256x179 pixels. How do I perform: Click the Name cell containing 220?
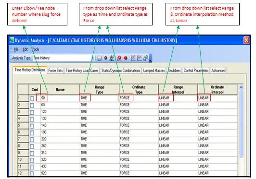click(60, 139)
